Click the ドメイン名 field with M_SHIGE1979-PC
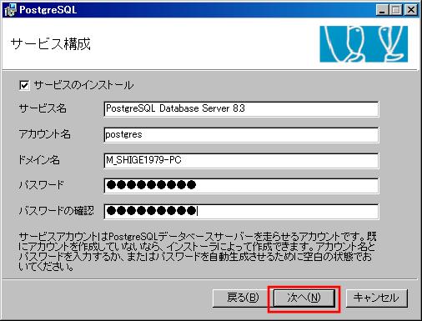Image resolution: width=422 pixels, height=321 pixels. [x=241, y=160]
